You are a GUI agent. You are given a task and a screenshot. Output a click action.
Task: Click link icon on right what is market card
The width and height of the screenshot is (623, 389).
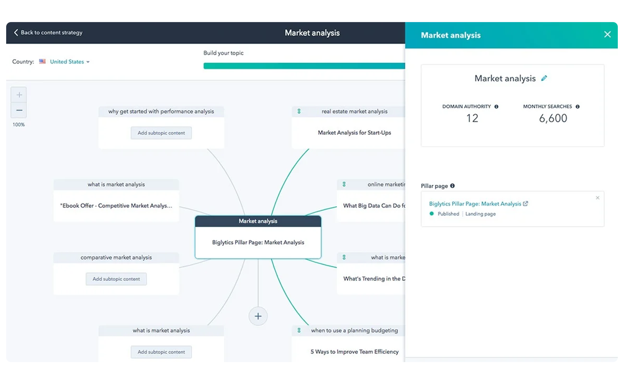point(344,257)
